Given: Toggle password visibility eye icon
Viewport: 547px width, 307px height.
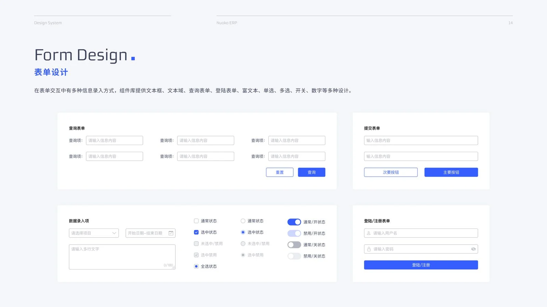Looking at the screenshot, I should coord(473,249).
